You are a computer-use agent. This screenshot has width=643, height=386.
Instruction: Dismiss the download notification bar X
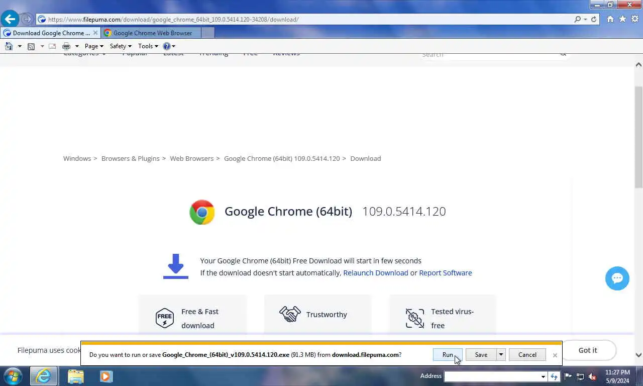pyautogui.click(x=555, y=355)
